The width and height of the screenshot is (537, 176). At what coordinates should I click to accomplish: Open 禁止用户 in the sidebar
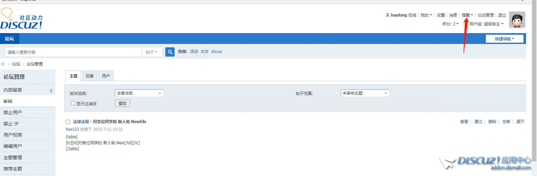13,112
